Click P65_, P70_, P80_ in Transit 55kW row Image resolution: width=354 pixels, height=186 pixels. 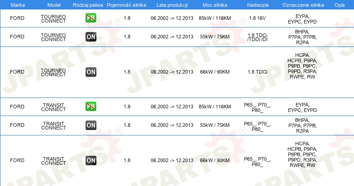coord(258,126)
